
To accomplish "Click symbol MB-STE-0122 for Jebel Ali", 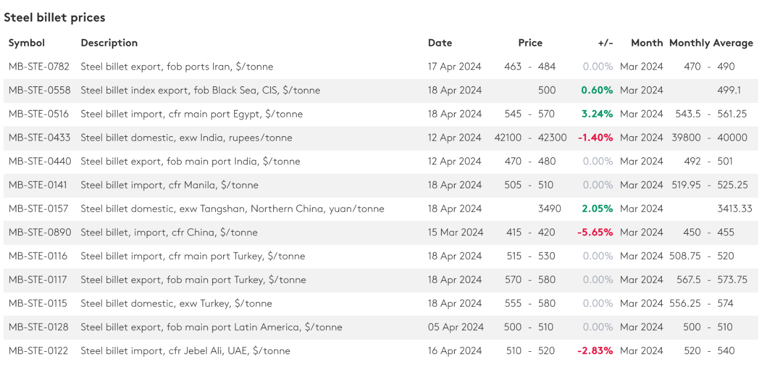I will pyautogui.click(x=38, y=351).
